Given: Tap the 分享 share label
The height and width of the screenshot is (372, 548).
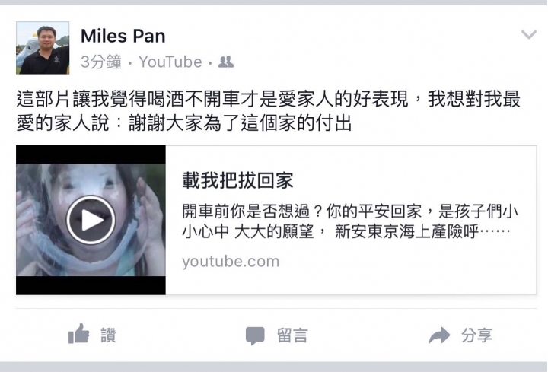Looking at the screenshot, I should point(476,335).
